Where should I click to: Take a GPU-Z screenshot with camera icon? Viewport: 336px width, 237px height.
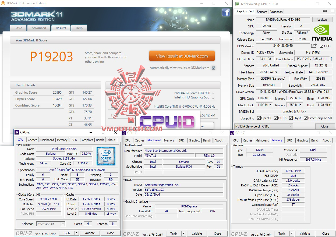[325, 11]
